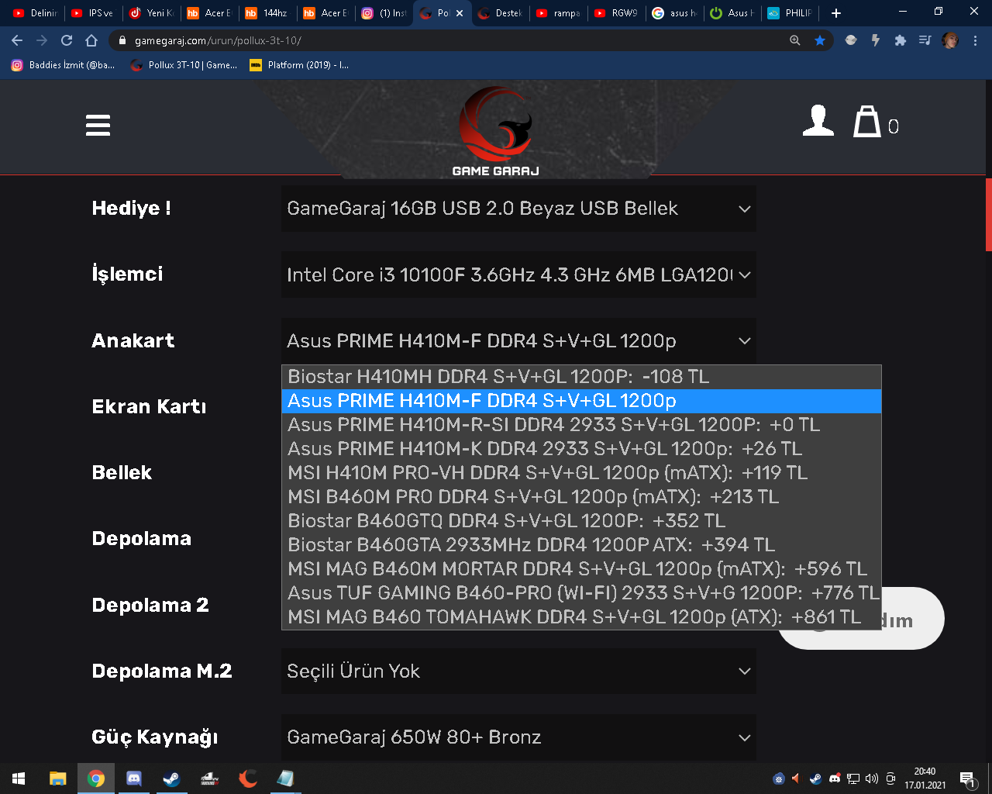992x794 pixels.
Task: Open Steam from the taskbar
Action: pyautogui.click(x=172, y=778)
